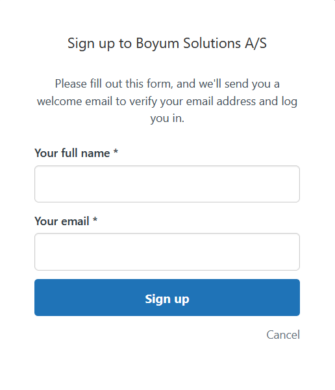Click the 'you in.' text line
Viewport: 335px width, 390px height.
[167, 118]
